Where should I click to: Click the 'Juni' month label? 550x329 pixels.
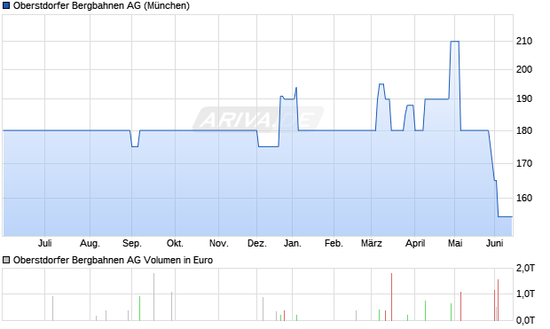[495, 243]
